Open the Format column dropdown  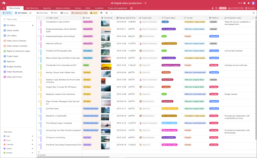point(206,18)
